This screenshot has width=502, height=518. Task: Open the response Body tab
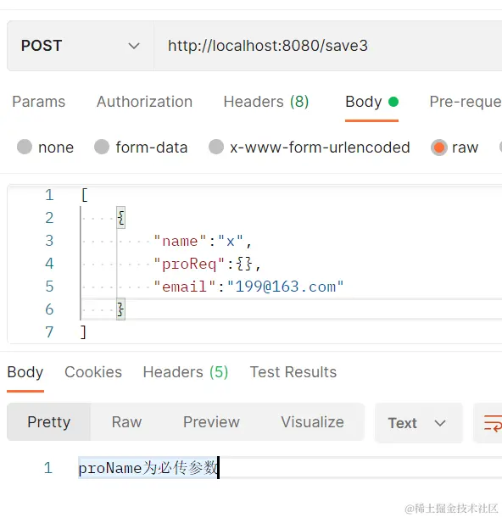(x=25, y=372)
